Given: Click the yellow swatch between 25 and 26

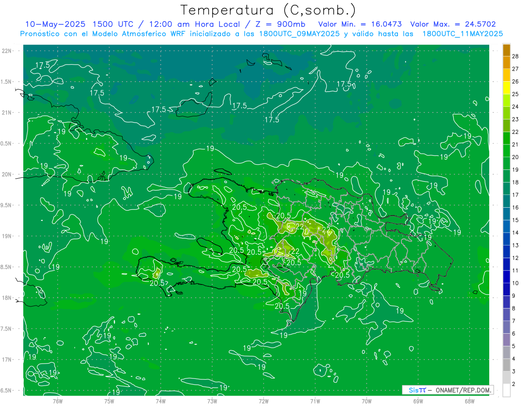Looking at the screenshot, I should click(x=506, y=87).
